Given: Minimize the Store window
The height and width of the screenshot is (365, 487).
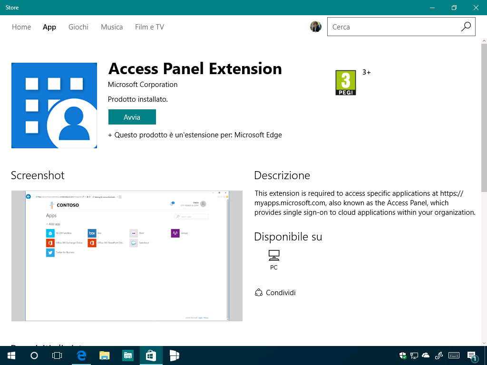Looking at the screenshot, I should (x=432, y=8).
